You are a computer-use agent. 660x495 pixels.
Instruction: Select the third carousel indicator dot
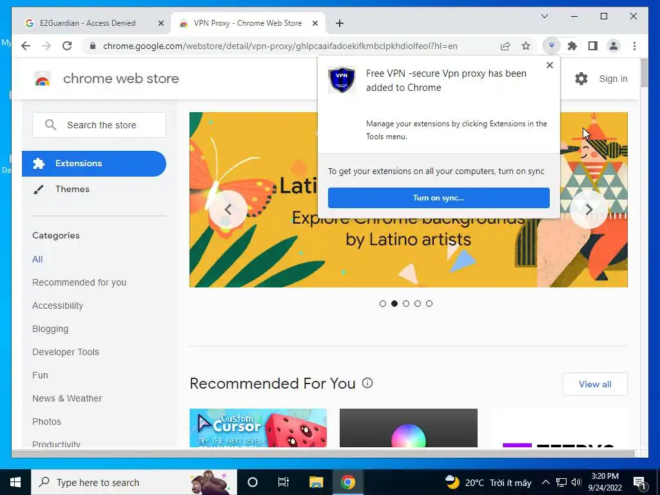tap(406, 304)
